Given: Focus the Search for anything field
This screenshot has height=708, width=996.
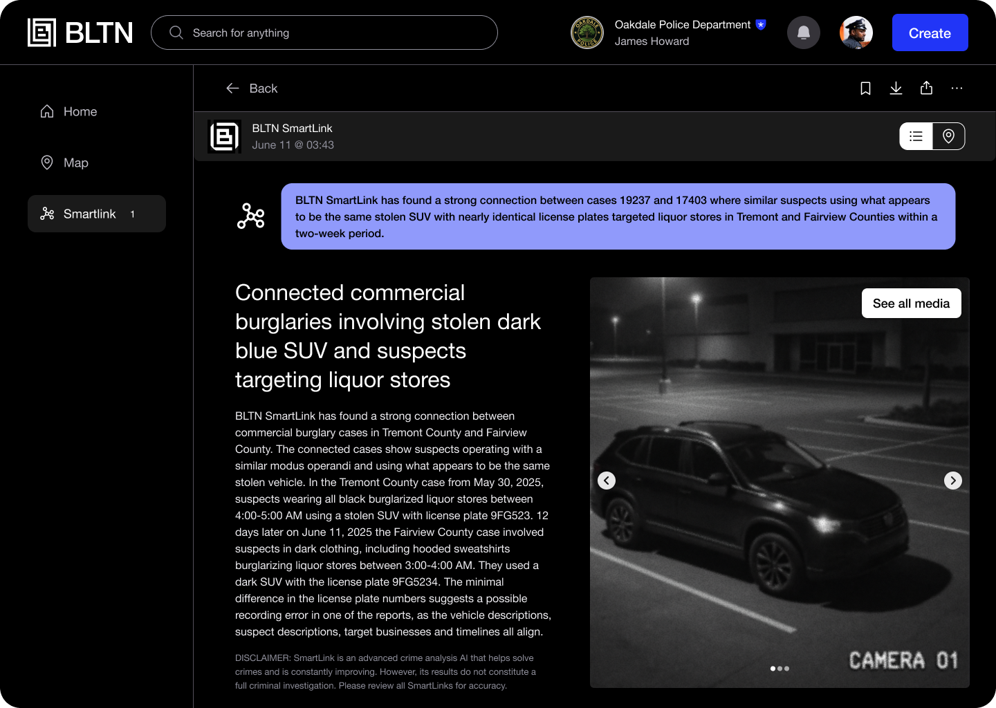Looking at the screenshot, I should coord(324,32).
